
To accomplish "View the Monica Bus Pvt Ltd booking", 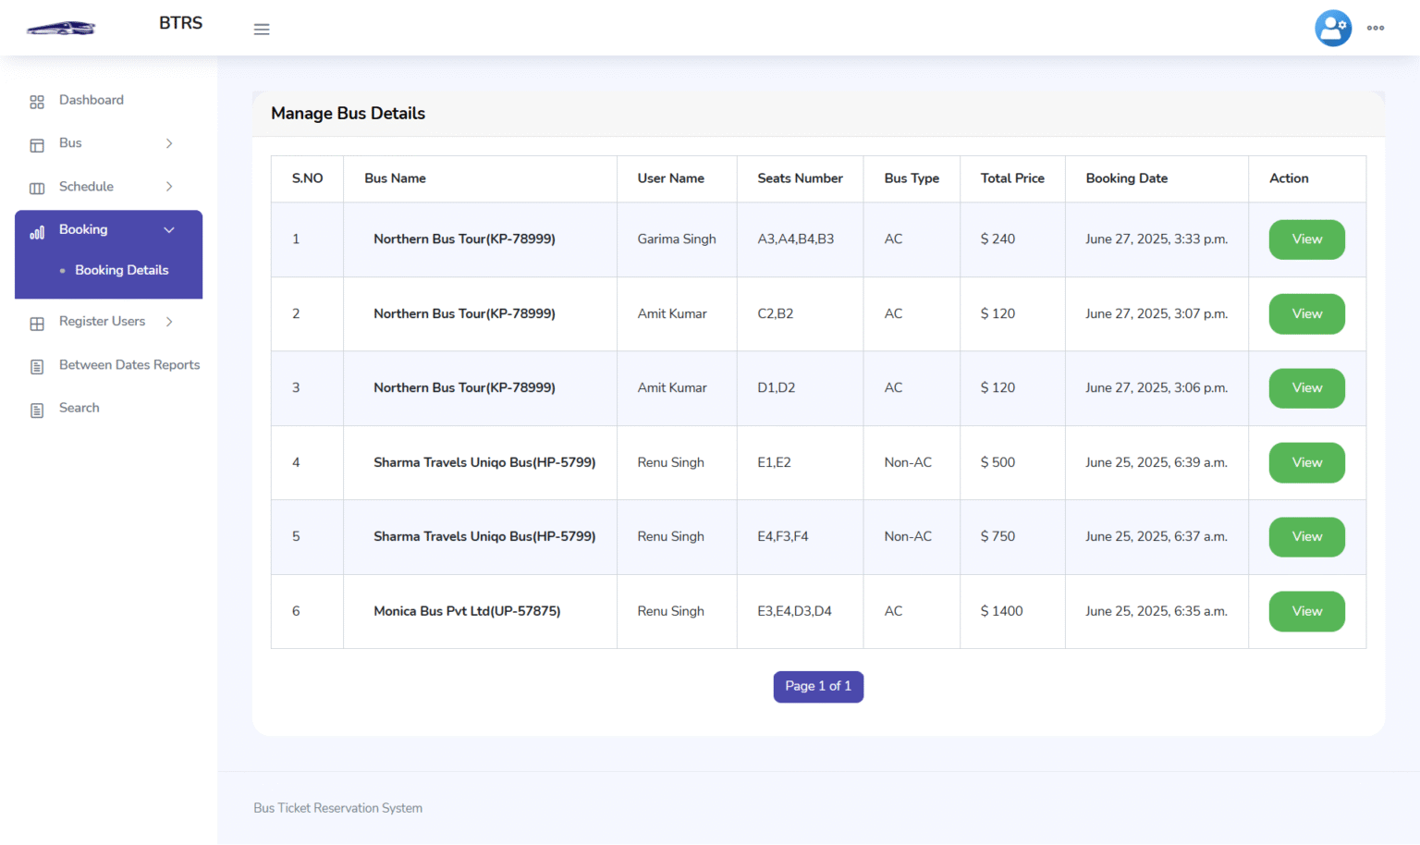I will 1306,611.
